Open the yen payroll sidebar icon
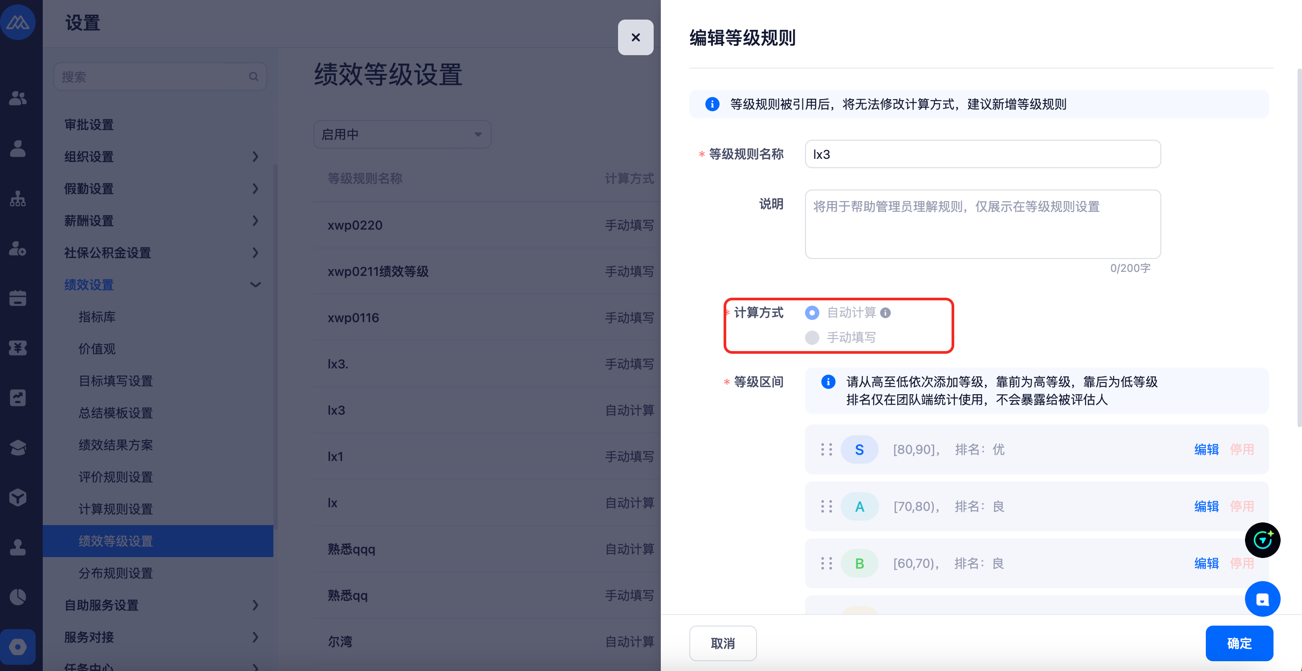This screenshot has width=1302, height=671. coord(18,348)
